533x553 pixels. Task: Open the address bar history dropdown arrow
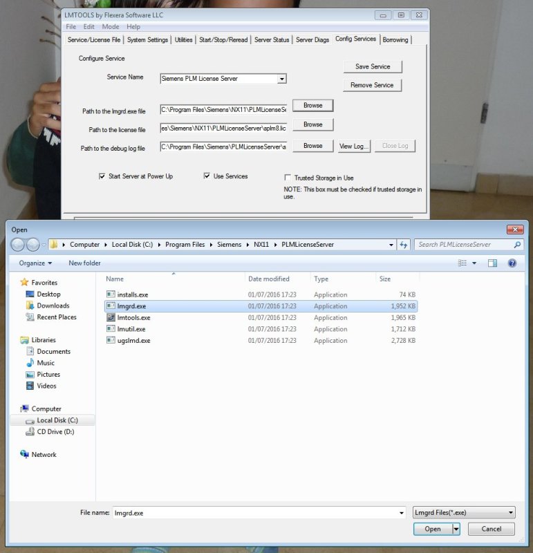391,245
